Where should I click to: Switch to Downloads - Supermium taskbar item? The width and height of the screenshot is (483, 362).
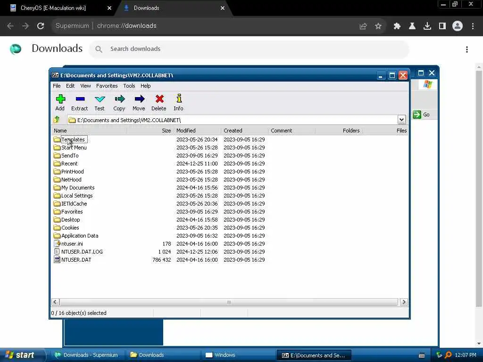87,355
